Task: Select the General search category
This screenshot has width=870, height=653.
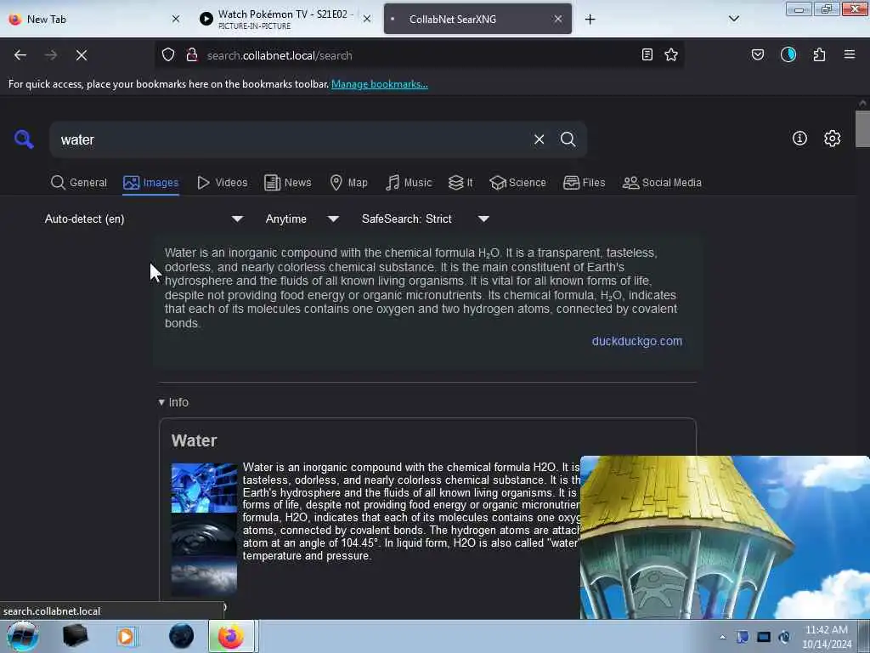Action: (79, 183)
